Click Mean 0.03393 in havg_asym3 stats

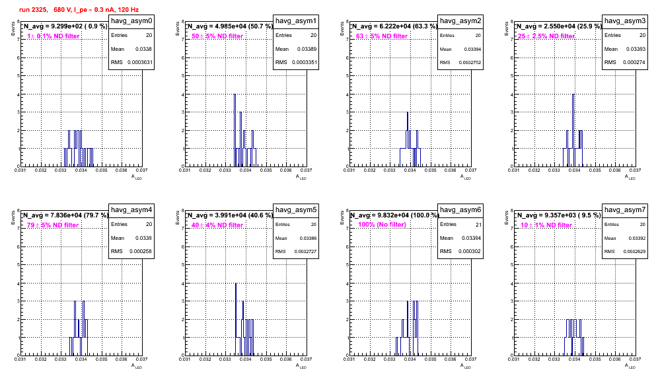coord(625,49)
